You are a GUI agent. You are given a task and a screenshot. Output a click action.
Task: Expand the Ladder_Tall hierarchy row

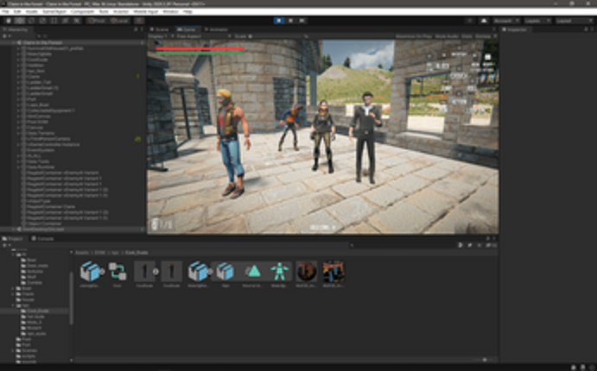click(18, 82)
